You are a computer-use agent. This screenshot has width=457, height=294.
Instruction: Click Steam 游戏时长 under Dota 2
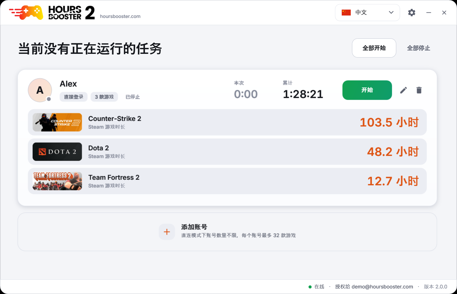tap(107, 156)
